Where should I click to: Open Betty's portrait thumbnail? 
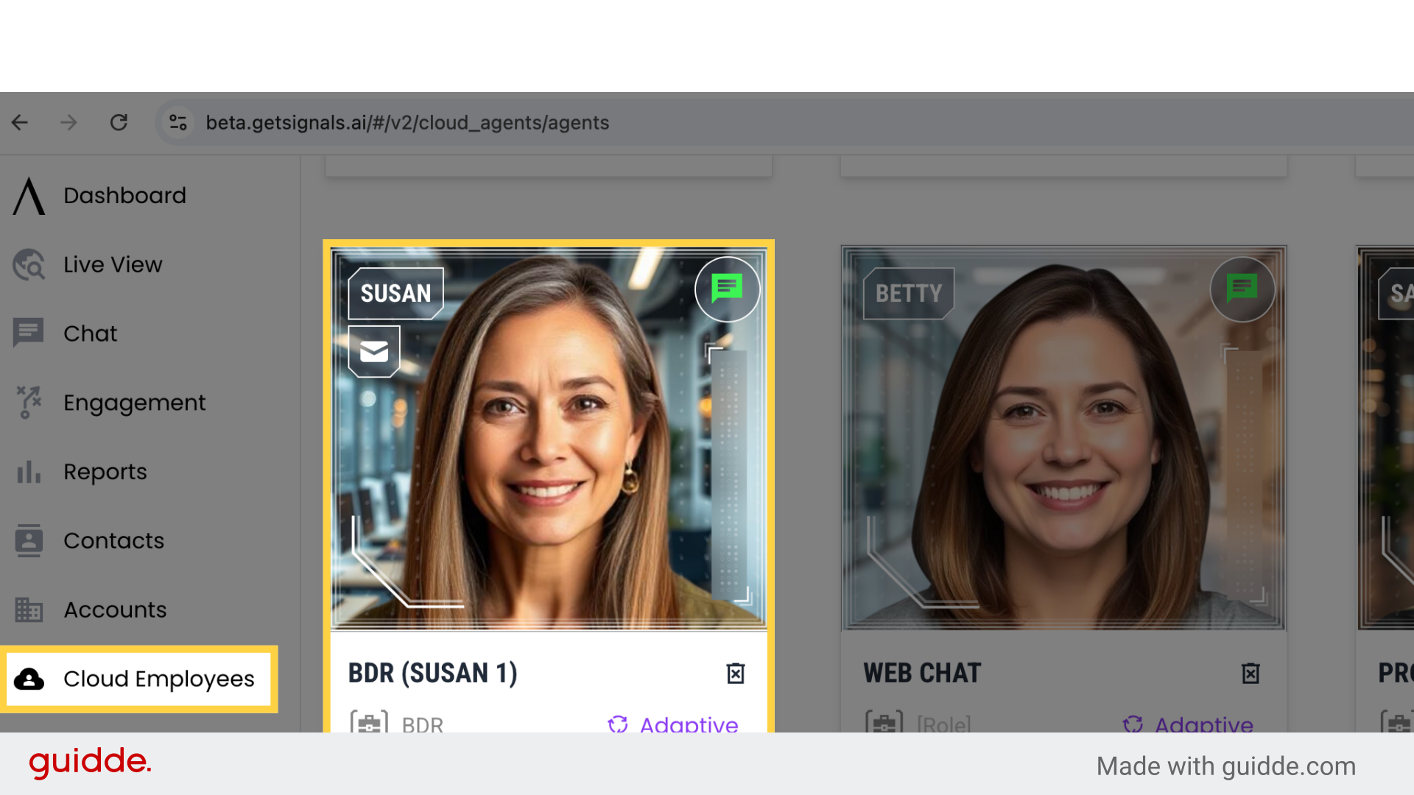point(1064,439)
